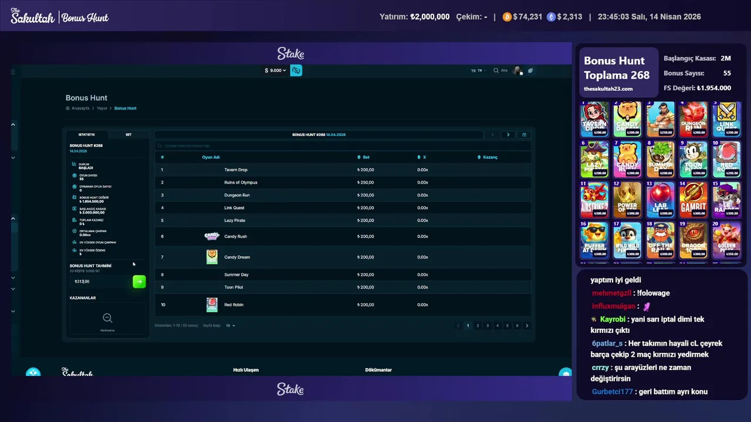Open the Sayfa başı 10 dropdown
Viewport: 751px width, 422px height.
click(x=230, y=325)
